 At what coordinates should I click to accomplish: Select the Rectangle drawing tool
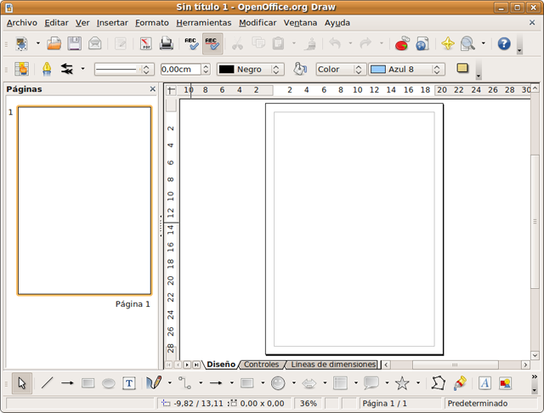(88, 383)
